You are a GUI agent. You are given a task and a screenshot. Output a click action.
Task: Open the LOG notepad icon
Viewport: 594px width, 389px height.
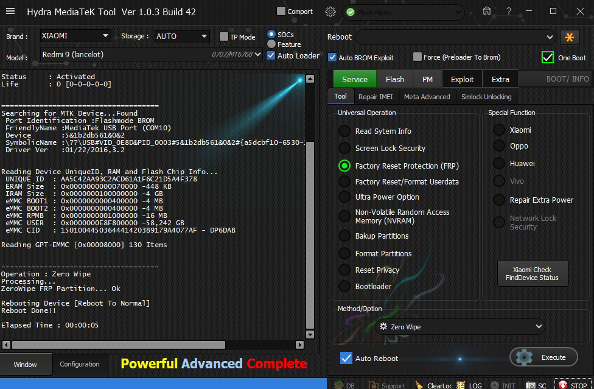click(x=461, y=385)
